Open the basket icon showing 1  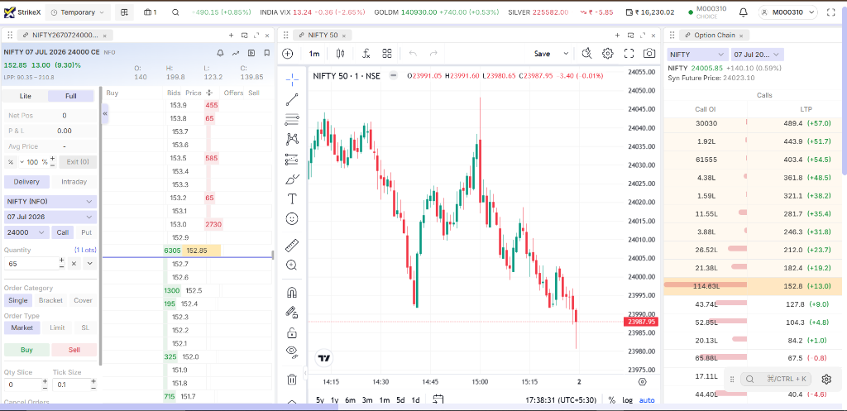click(151, 12)
